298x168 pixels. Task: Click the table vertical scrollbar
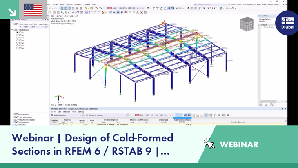(x=286, y=121)
